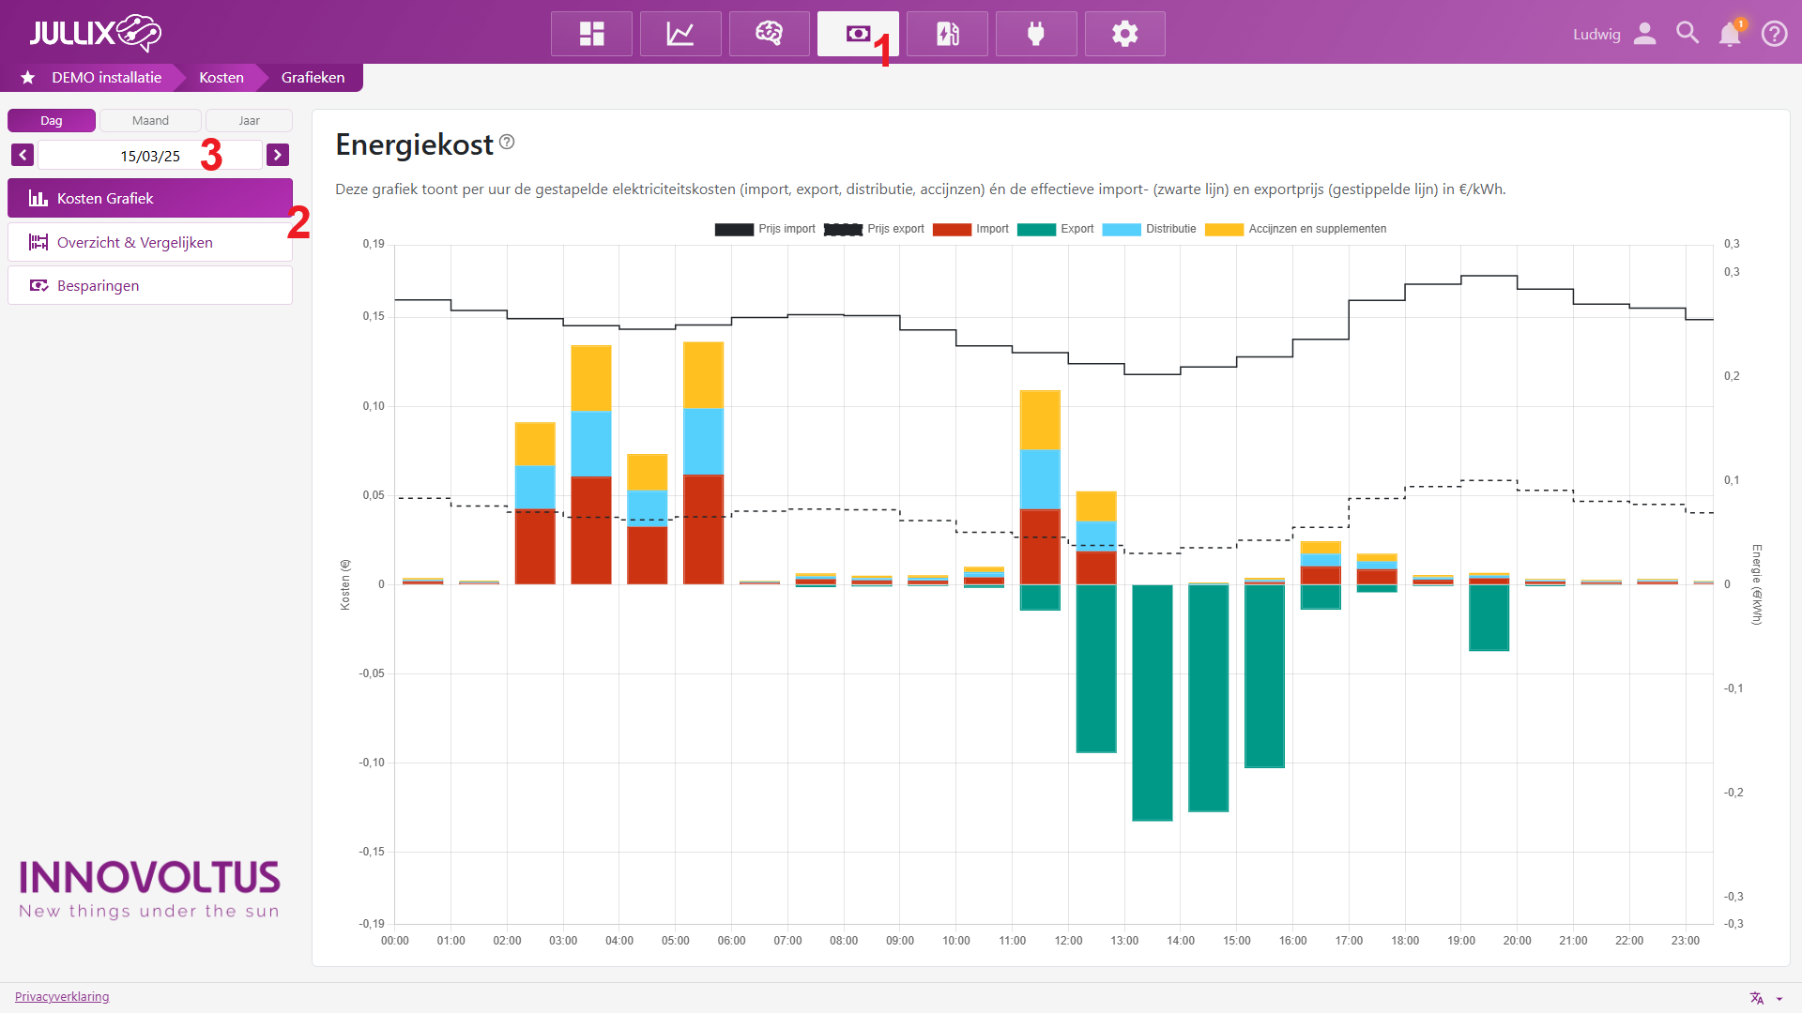Open the help question mark icon

click(1774, 34)
